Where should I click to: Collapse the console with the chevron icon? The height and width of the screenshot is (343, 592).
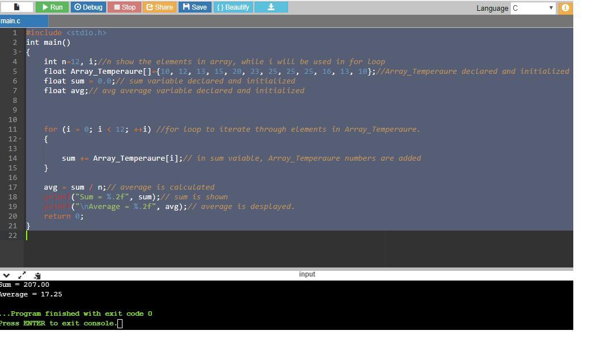point(6,275)
